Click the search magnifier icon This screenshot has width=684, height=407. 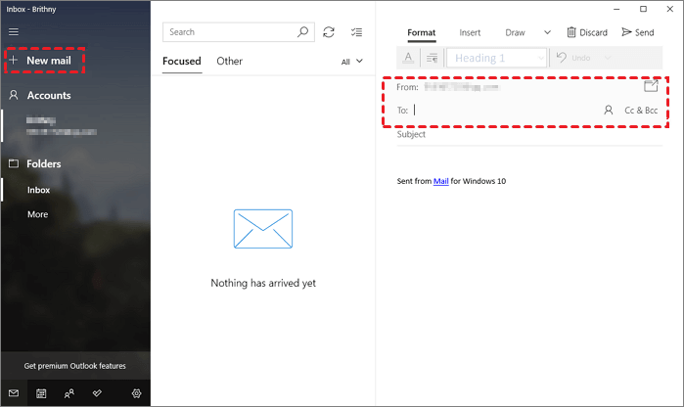pyautogui.click(x=303, y=32)
